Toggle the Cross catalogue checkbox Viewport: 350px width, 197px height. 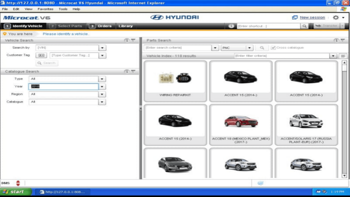[273, 47]
